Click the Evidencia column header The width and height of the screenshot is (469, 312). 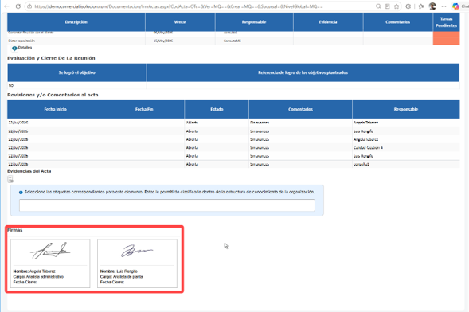coord(328,22)
